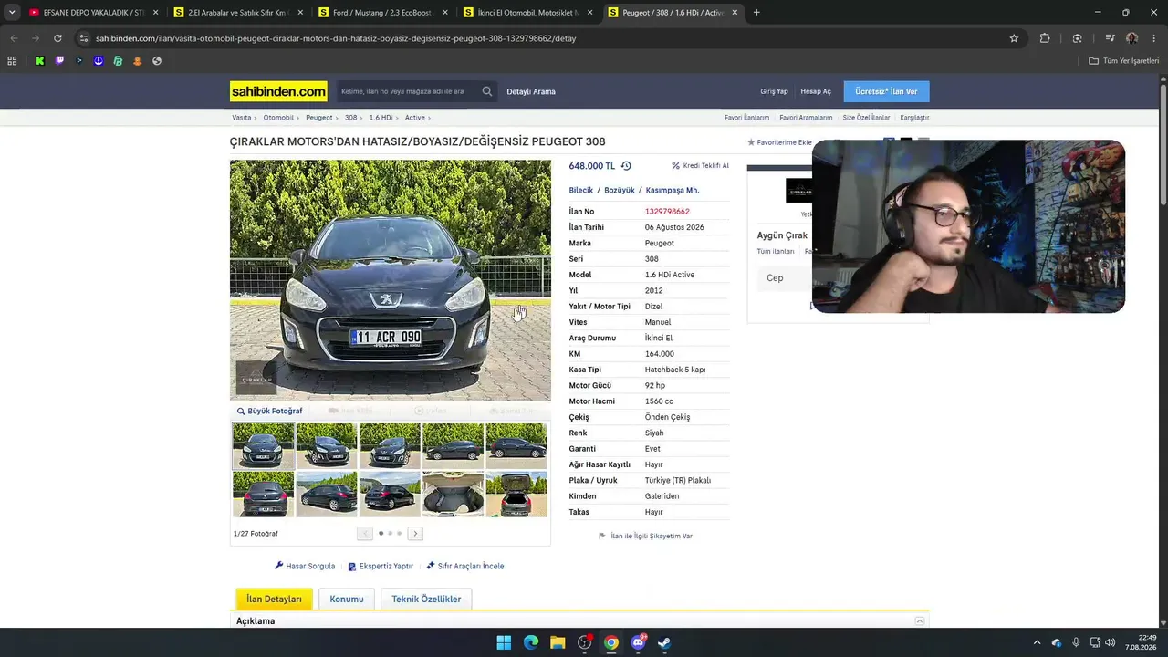Click the main car photo
This screenshot has width=1168, height=657.
pos(391,280)
